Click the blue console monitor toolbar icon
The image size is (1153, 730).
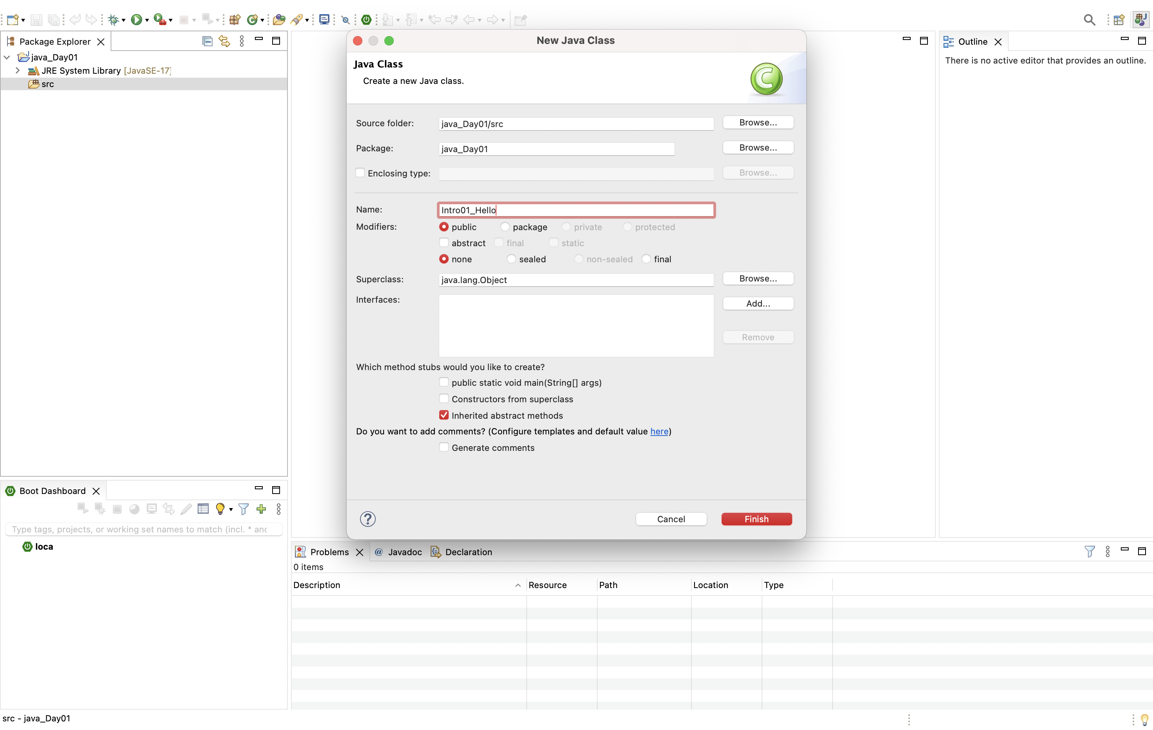point(324,20)
